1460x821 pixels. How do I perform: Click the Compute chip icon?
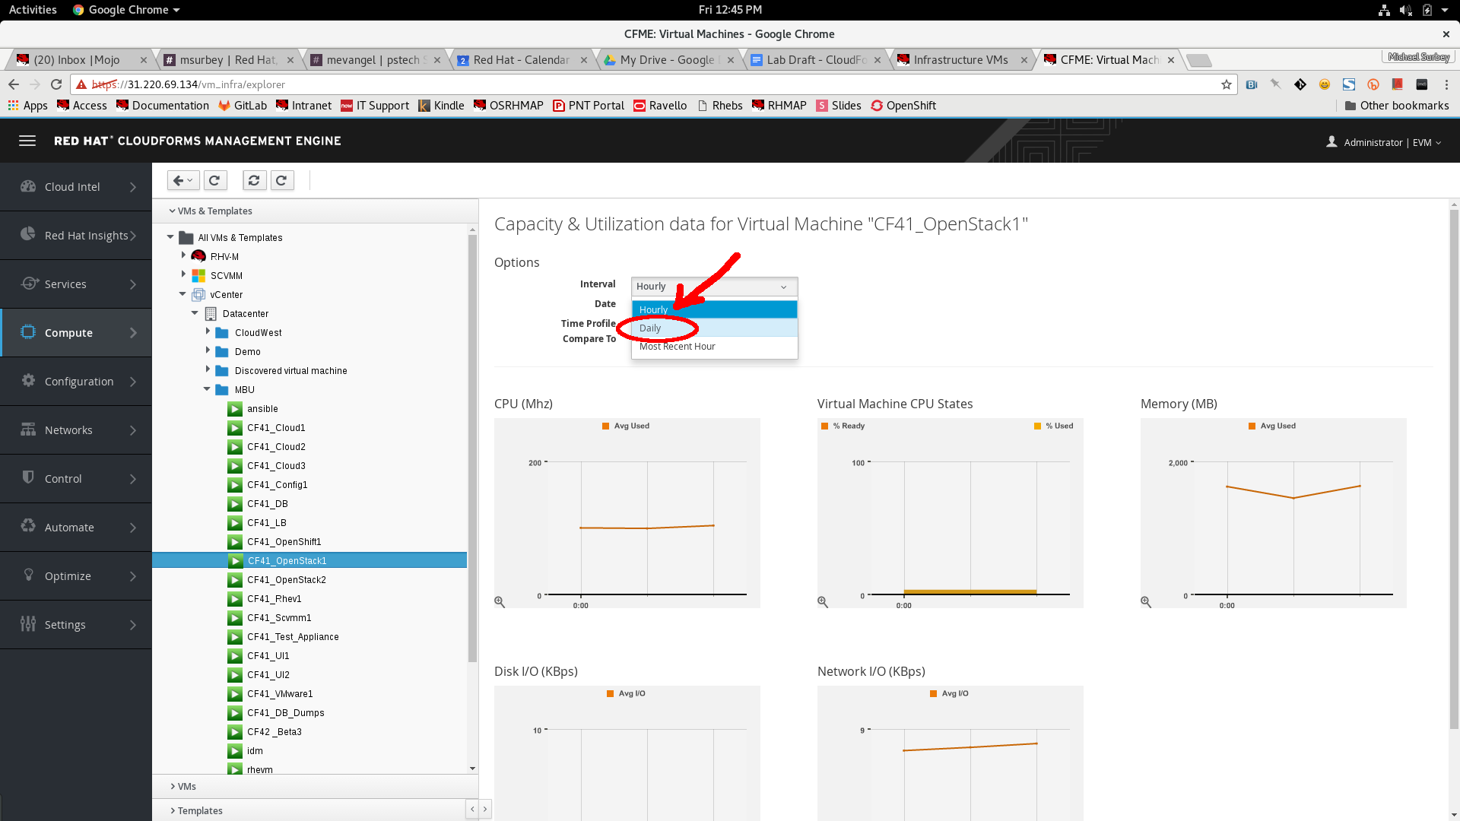(x=28, y=331)
